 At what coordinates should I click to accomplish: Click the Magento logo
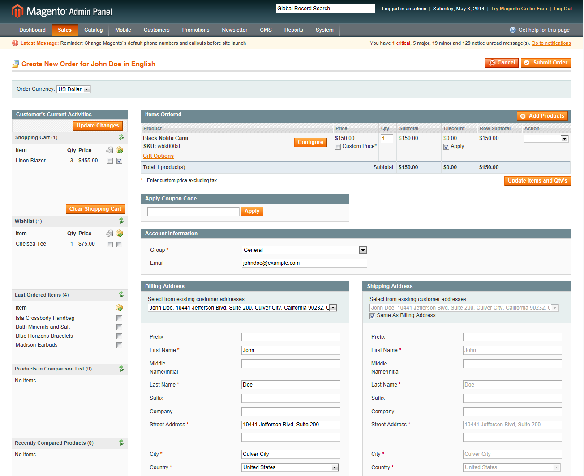(62, 11)
